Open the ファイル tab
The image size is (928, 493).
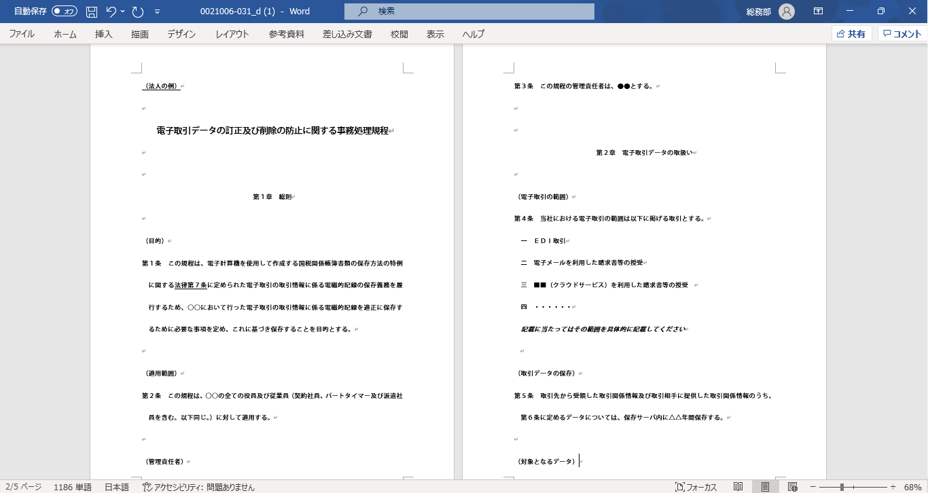22,34
